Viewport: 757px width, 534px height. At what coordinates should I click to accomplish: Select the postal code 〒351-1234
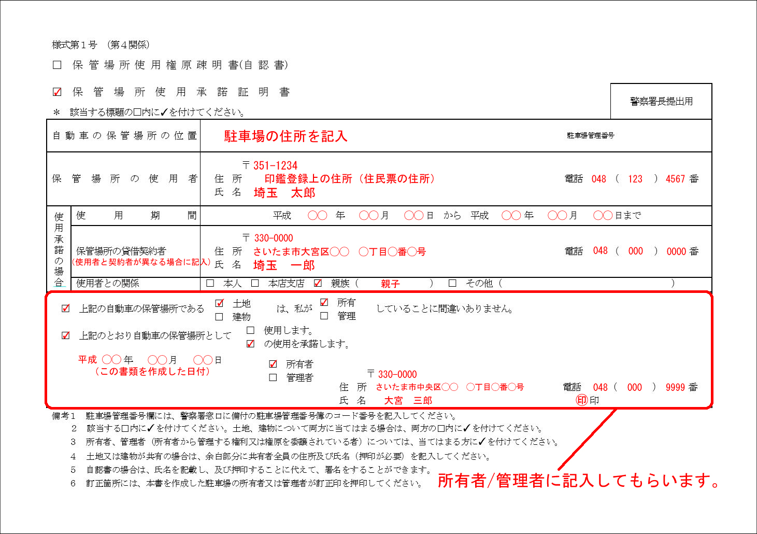270,166
